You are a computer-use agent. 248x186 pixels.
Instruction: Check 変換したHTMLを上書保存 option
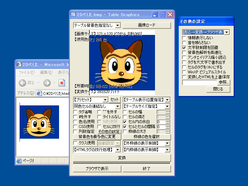click(x=184, y=77)
